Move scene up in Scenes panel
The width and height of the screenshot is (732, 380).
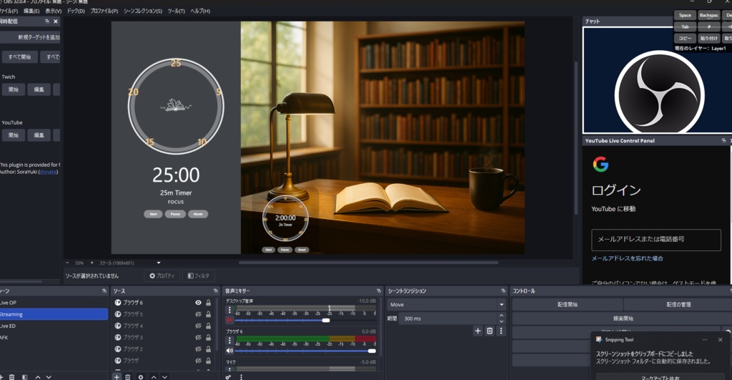point(38,376)
